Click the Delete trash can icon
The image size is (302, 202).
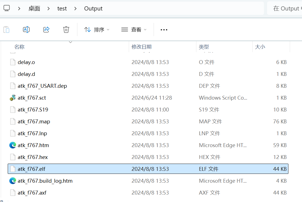pos(66,30)
